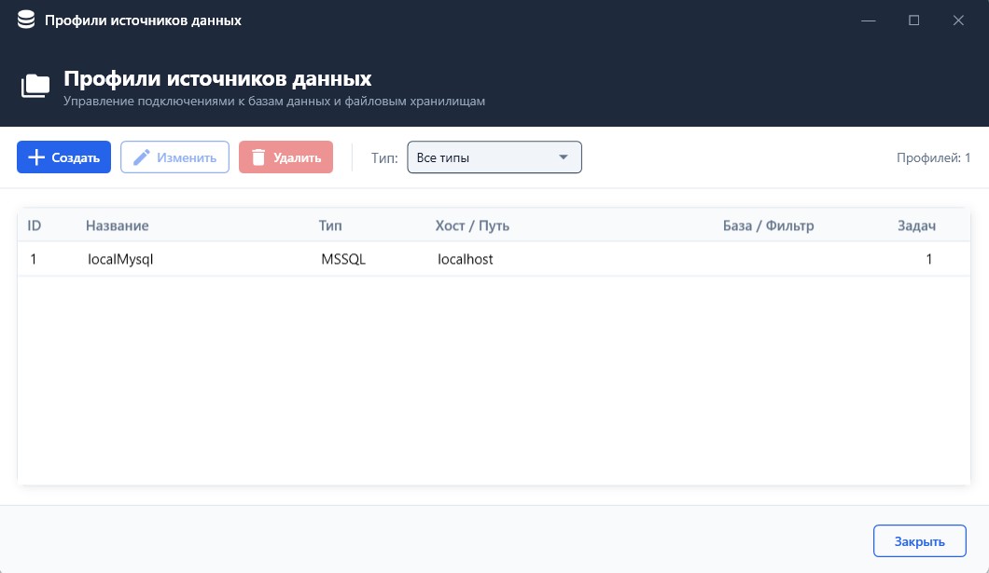Click the arrow of the Тип dropdown

click(563, 157)
